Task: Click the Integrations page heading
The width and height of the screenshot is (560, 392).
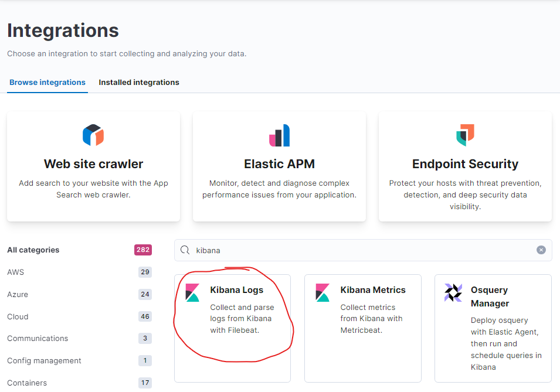Action: click(63, 30)
